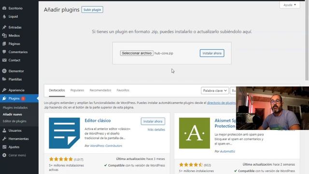Click the Akismet plugin thumbnail

195,133
